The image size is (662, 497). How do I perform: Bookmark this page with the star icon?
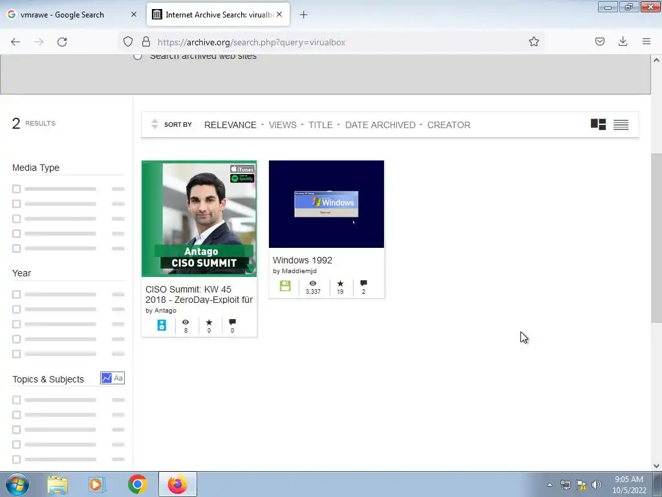(533, 41)
